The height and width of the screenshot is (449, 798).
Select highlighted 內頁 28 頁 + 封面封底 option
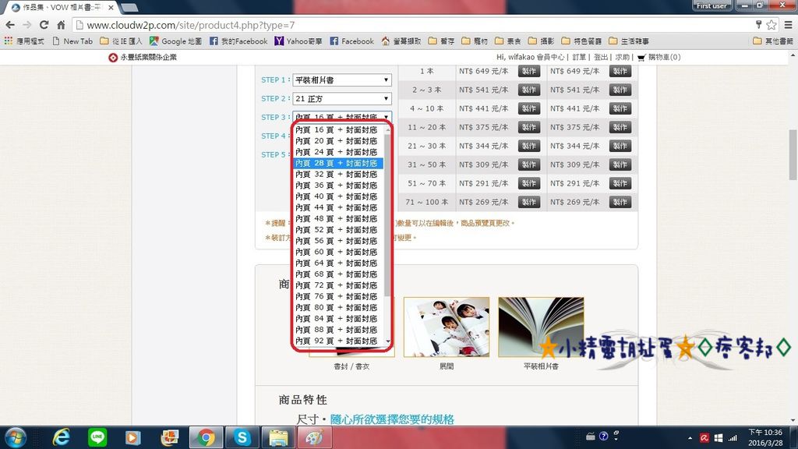pos(337,164)
